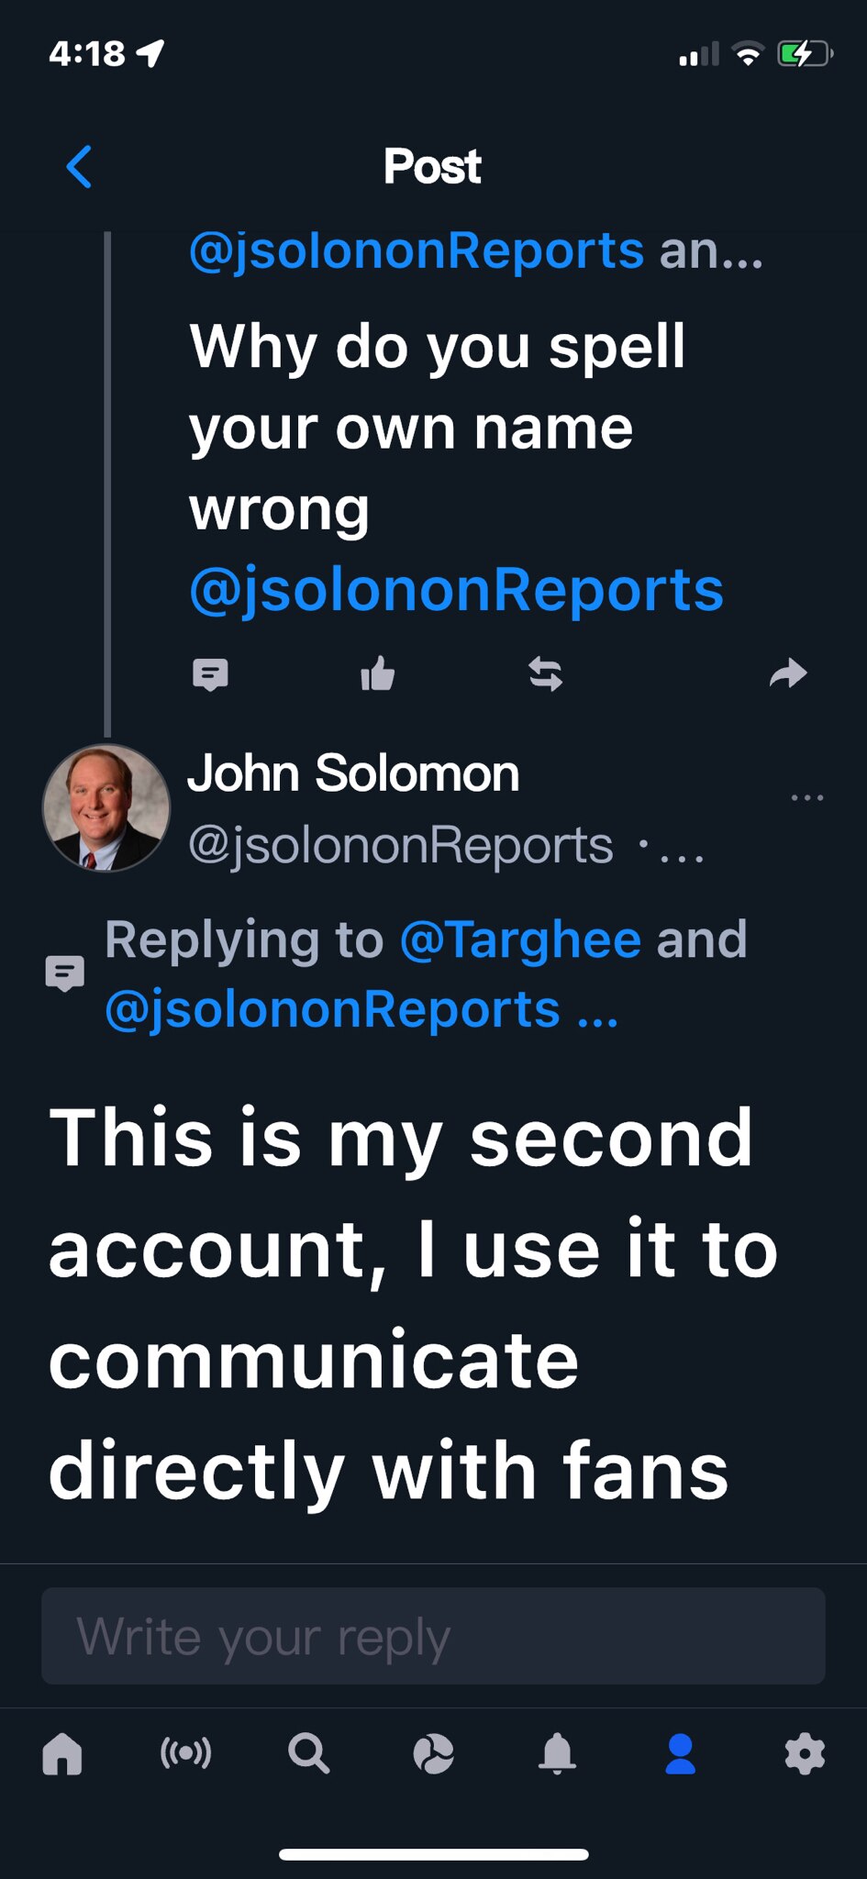Check Notifications via the bell icon
Viewport: 867px width, 1879px height.
coord(557,1755)
